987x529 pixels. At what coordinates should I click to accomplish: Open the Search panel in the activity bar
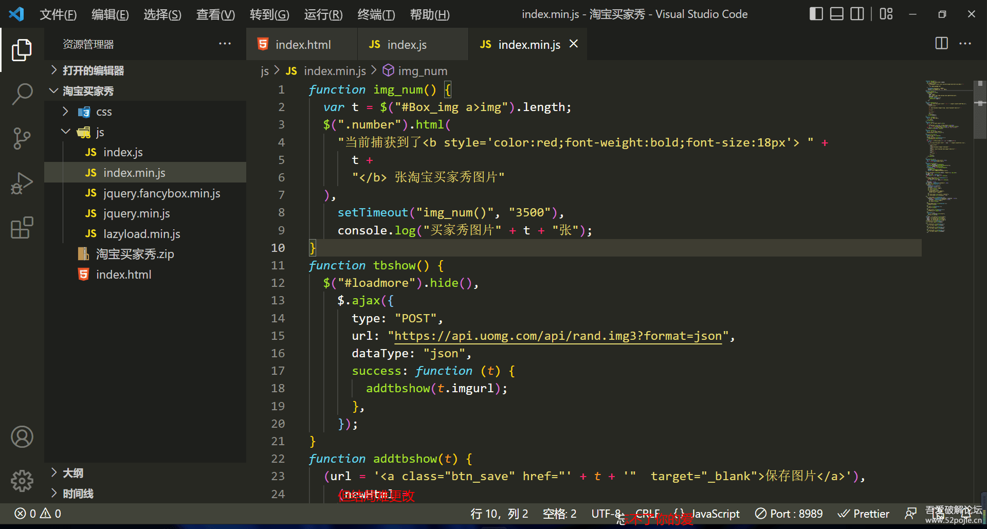[x=22, y=94]
